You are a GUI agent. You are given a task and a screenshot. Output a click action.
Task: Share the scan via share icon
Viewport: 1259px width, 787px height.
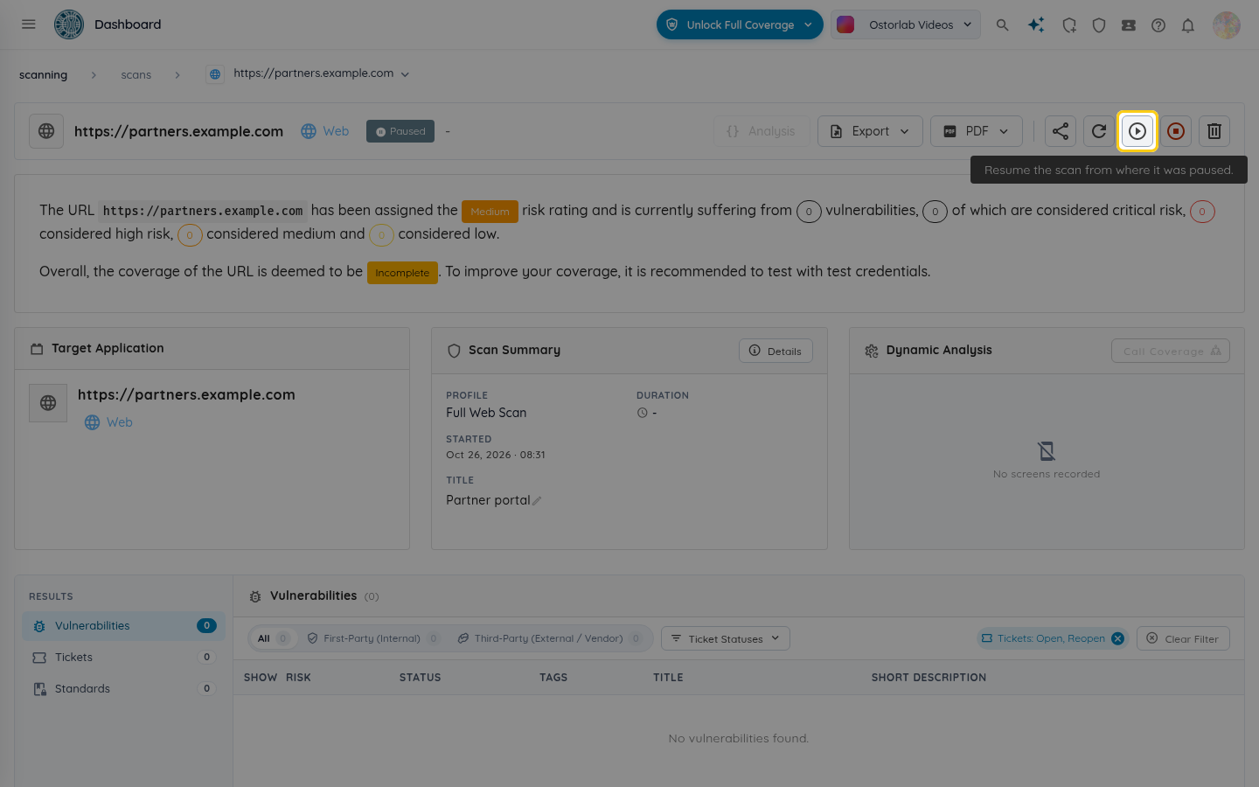[1061, 131]
